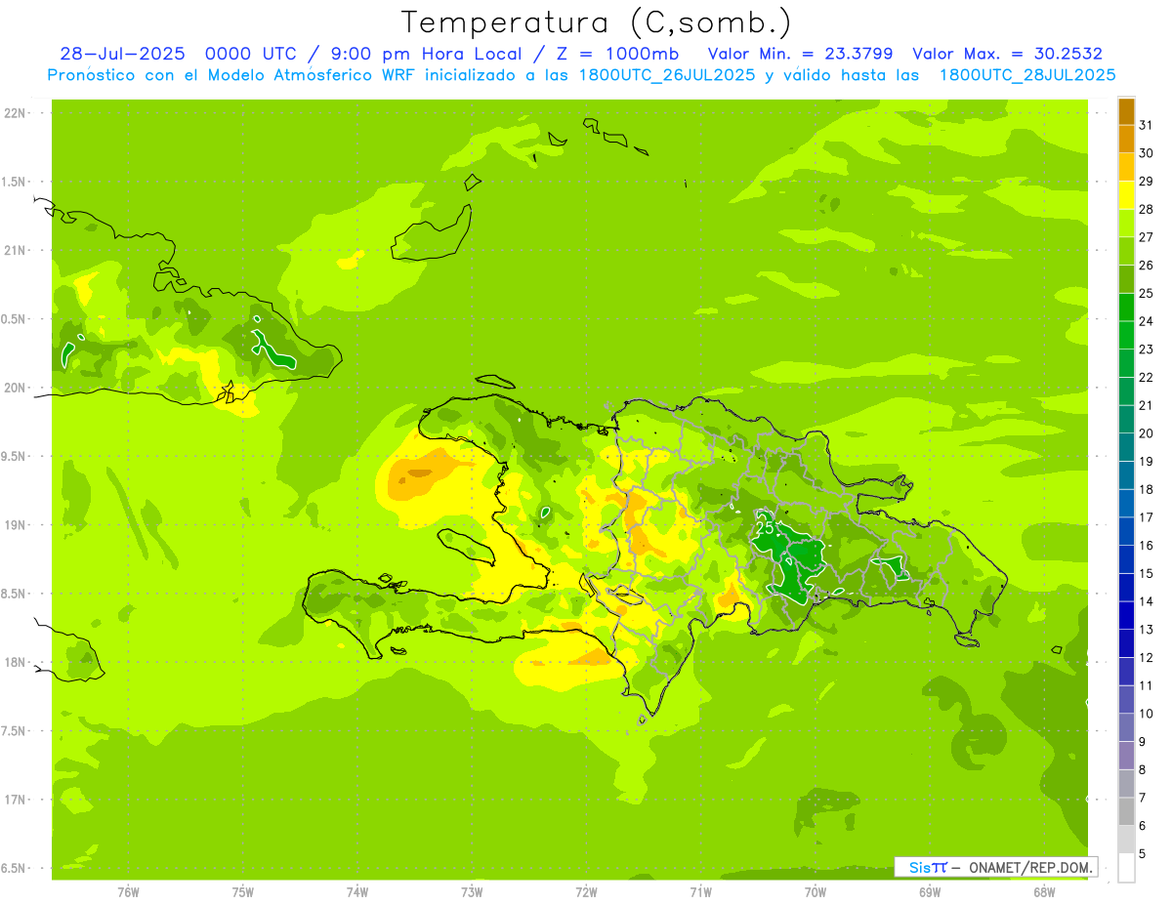Click the '28' legend value
1172x905 pixels.
tap(1147, 209)
